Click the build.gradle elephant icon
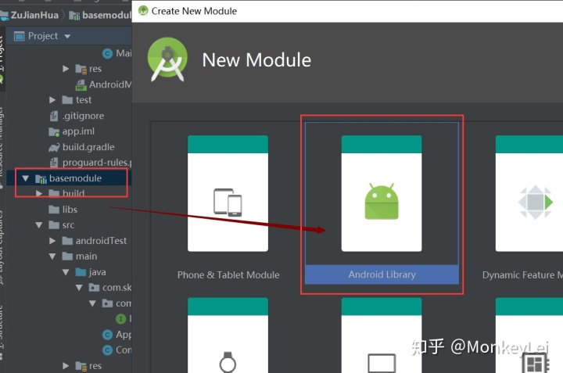Screen dimensions: 563x373 click(x=54, y=147)
